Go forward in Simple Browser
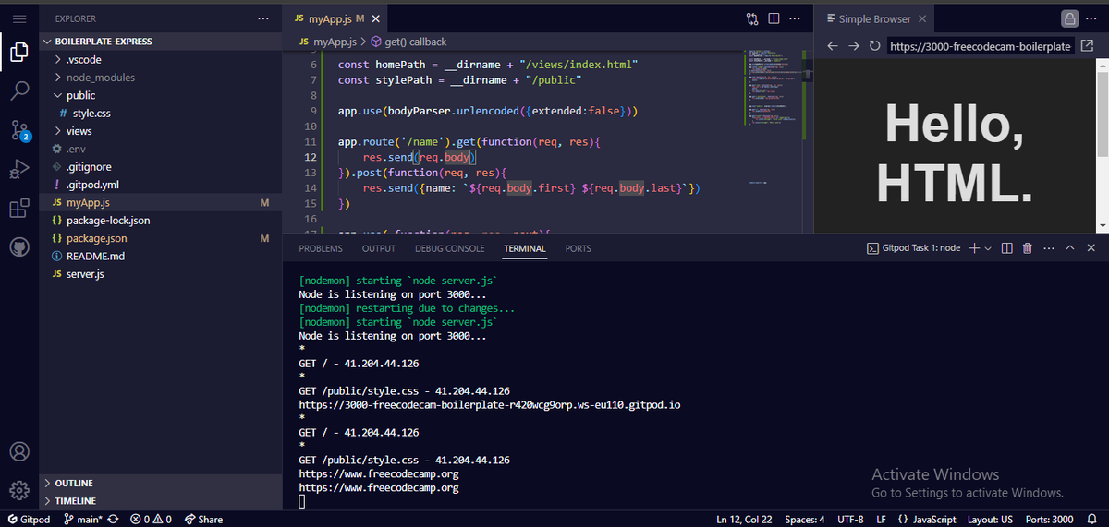1109x527 pixels. (853, 46)
